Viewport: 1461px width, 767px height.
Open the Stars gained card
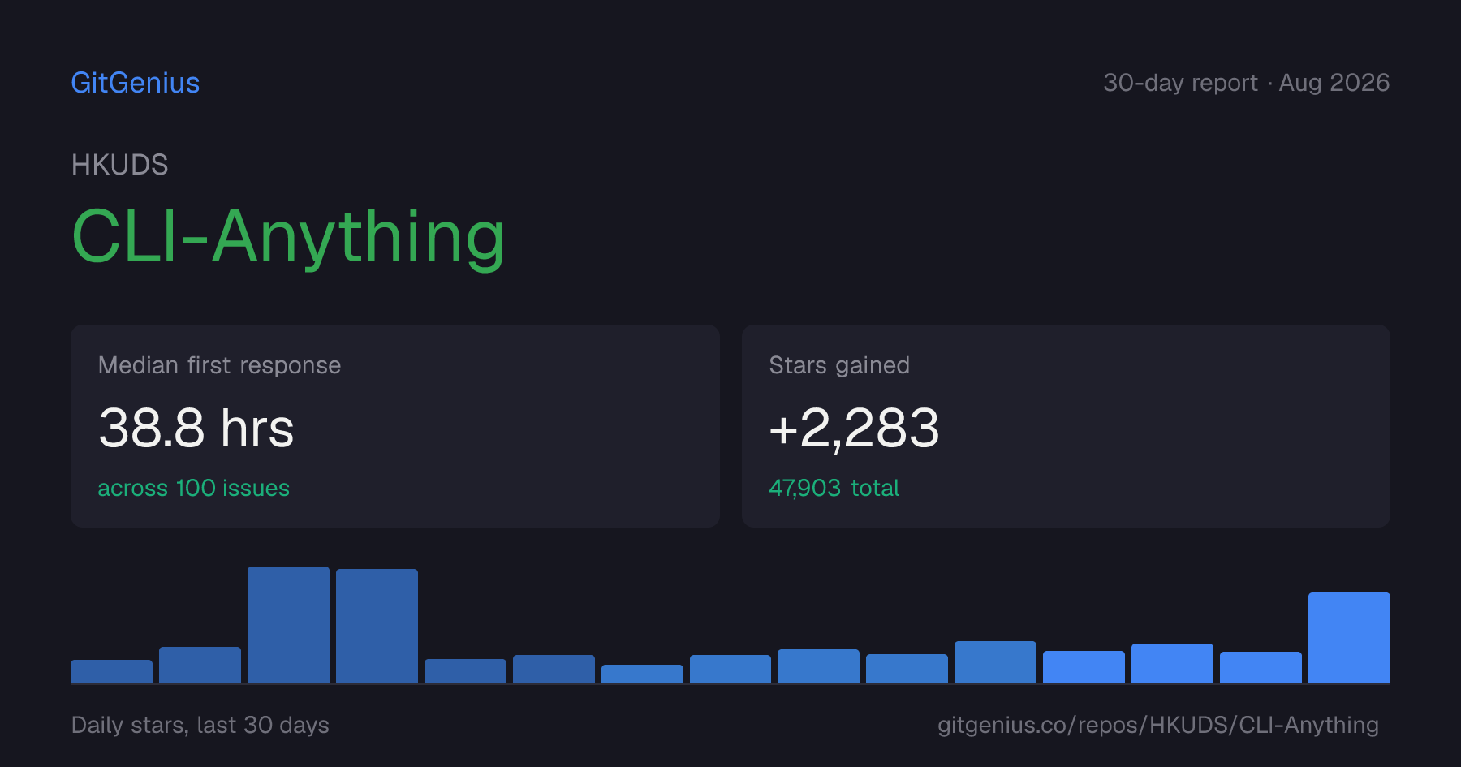click(x=1066, y=426)
